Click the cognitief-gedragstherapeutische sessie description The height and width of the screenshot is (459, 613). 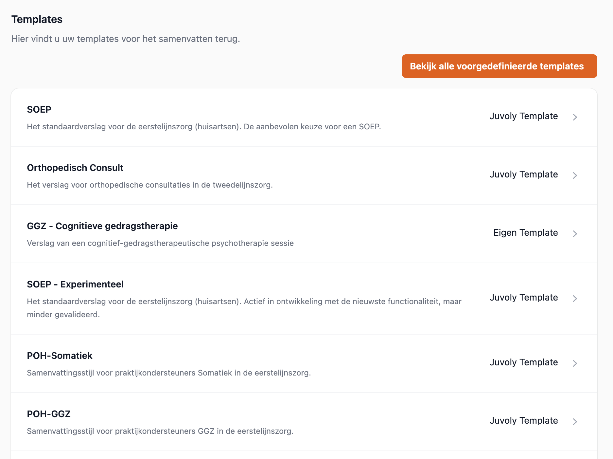pos(160,243)
